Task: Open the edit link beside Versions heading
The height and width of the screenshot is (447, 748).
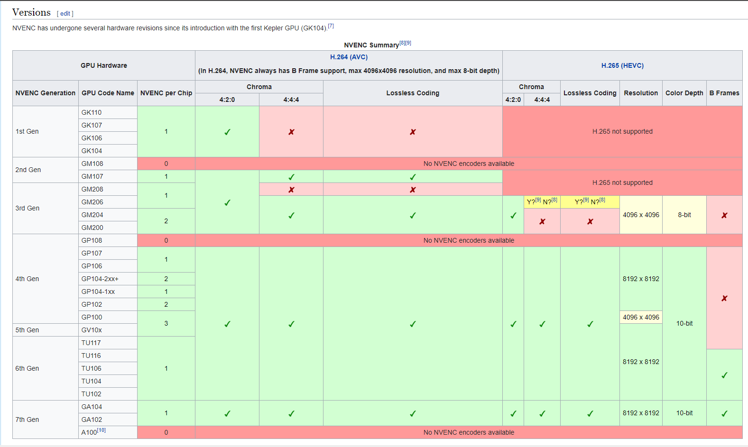Action: click(65, 14)
